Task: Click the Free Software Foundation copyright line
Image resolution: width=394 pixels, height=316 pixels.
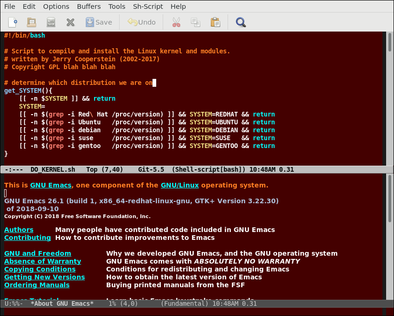Action: point(77,216)
